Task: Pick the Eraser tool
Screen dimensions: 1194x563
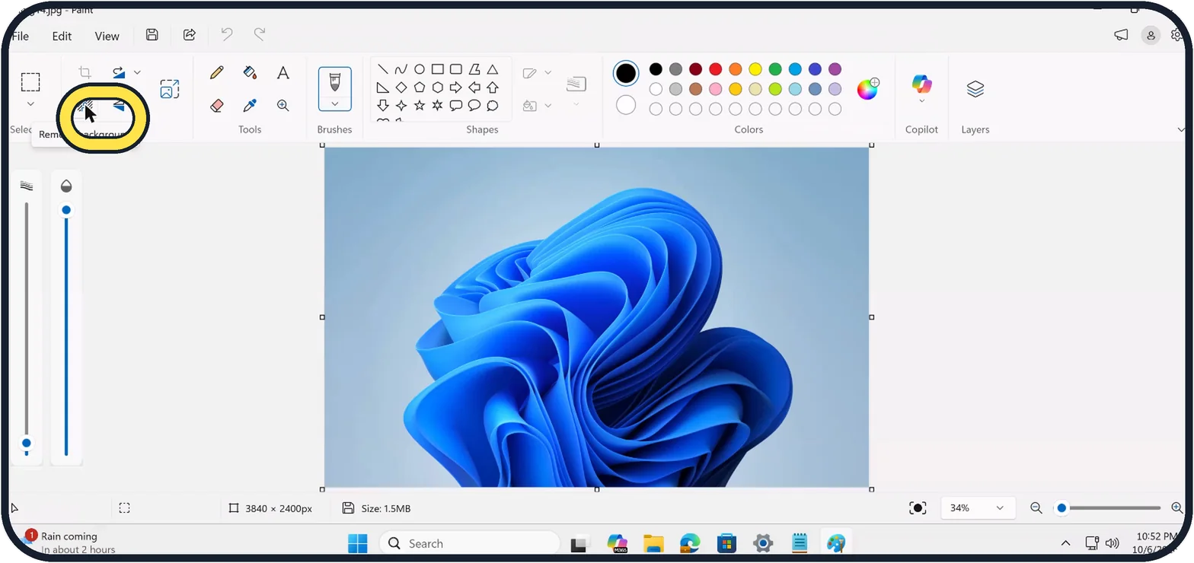Action: tap(217, 106)
